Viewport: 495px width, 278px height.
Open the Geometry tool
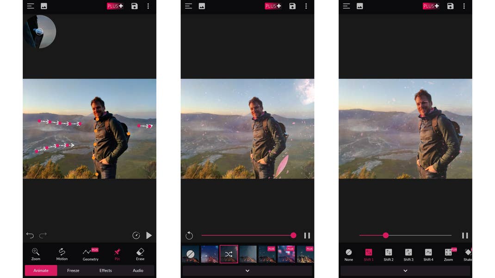90,254
